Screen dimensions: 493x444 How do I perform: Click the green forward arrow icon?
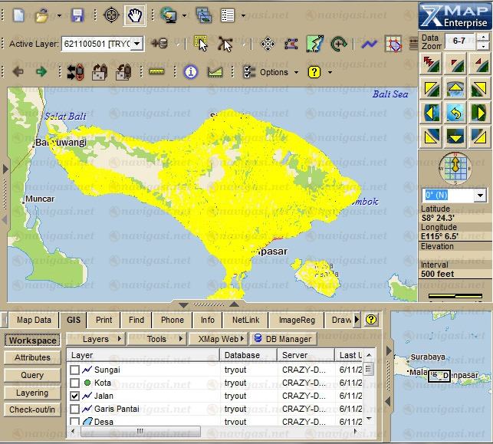[41, 72]
